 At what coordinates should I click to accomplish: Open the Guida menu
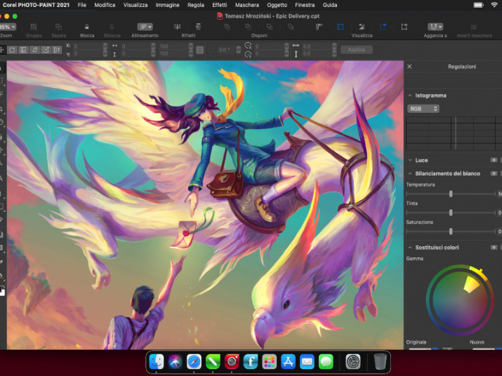pyautogui.click(x=330, y=5)
